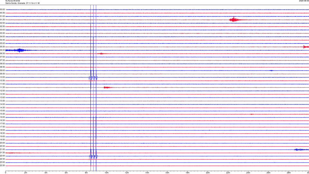Click the 2m axis tick label
The image size is (309, 174).
(26, 173)
